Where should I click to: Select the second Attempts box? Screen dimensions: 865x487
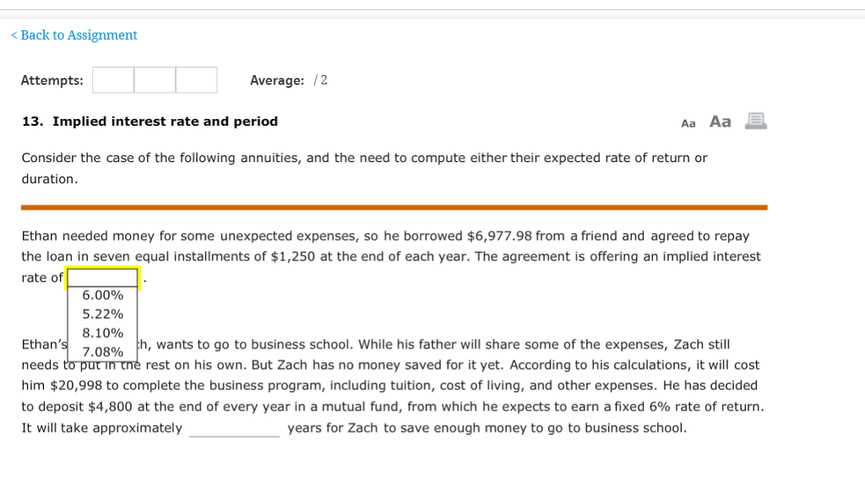click(x=155, y=80)
